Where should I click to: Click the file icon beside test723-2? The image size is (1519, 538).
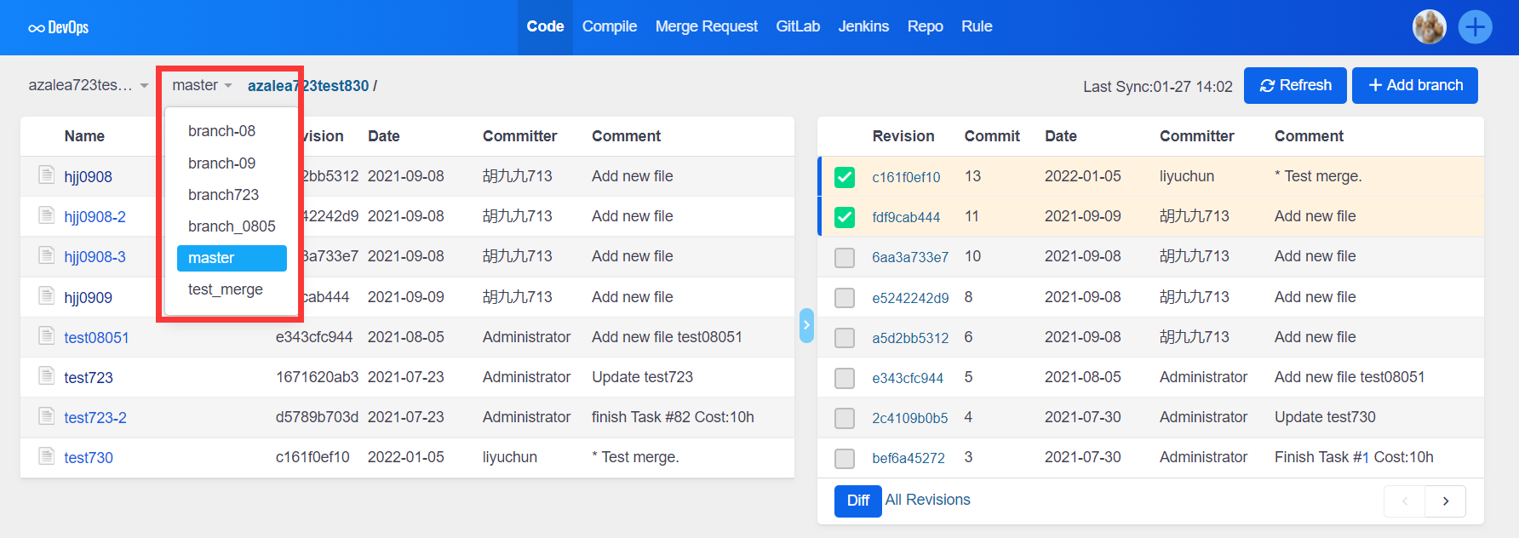tap(47, 416)
